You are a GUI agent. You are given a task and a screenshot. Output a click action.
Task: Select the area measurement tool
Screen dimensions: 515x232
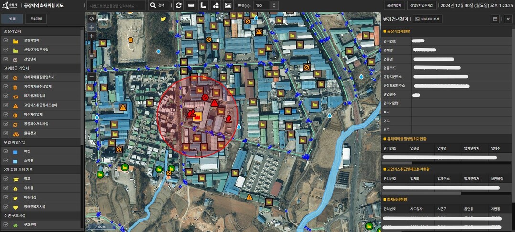[x=204, y=5]
